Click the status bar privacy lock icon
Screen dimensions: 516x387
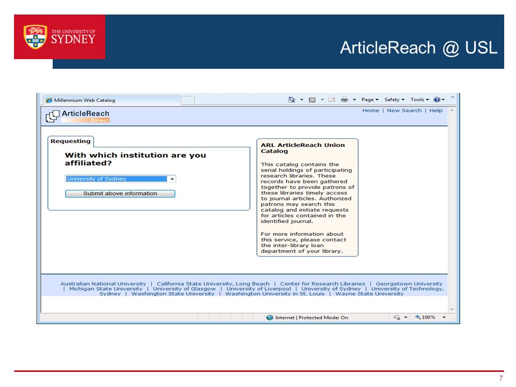[x=397, y=318]
